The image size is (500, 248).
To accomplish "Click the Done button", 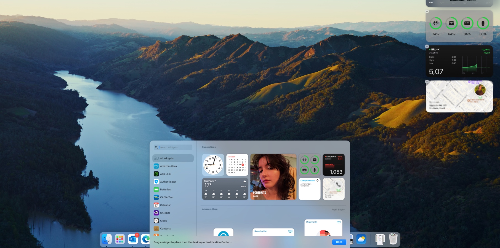I will [339, 242].
